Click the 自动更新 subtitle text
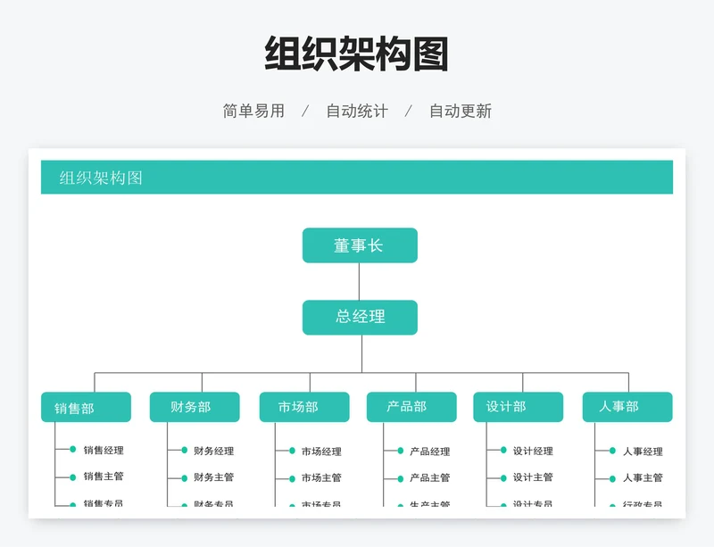 coord(461,112)
